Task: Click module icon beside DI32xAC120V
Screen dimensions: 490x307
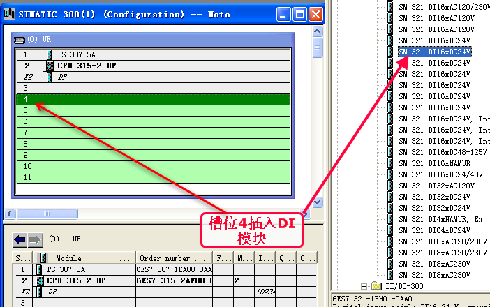Action: click(389, 186)
